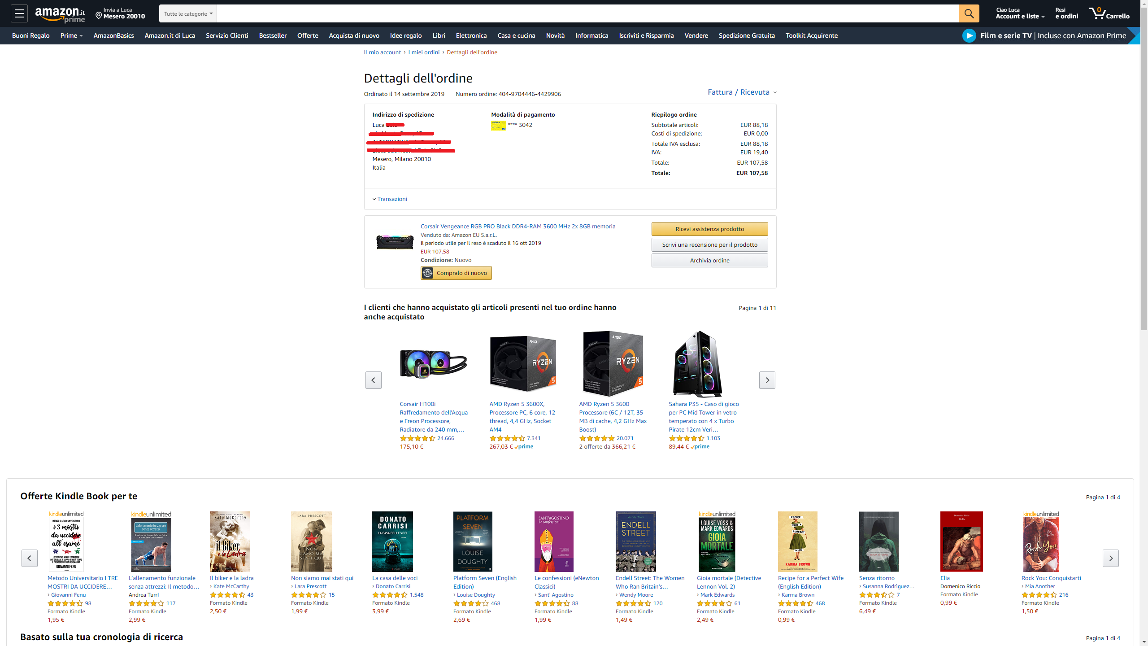Click the orange search magnifier button
Image resolution: width=1148 pixels, height=646 pixels.
pos(969,13)
